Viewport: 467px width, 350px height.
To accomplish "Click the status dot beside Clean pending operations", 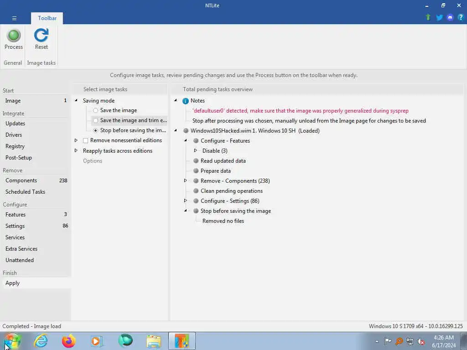I will pos(196,191).
